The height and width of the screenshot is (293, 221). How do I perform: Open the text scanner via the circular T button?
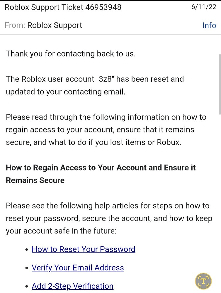203,281
